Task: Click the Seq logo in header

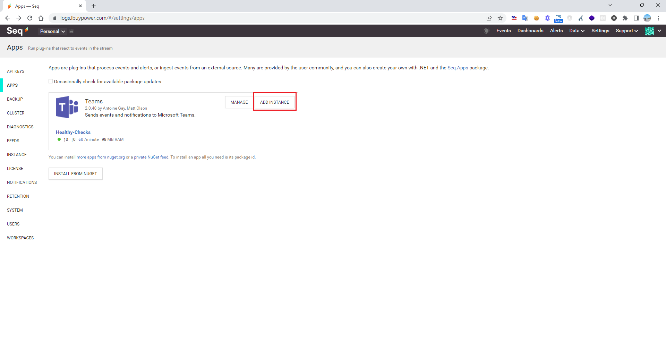Action: coord(17,31)
